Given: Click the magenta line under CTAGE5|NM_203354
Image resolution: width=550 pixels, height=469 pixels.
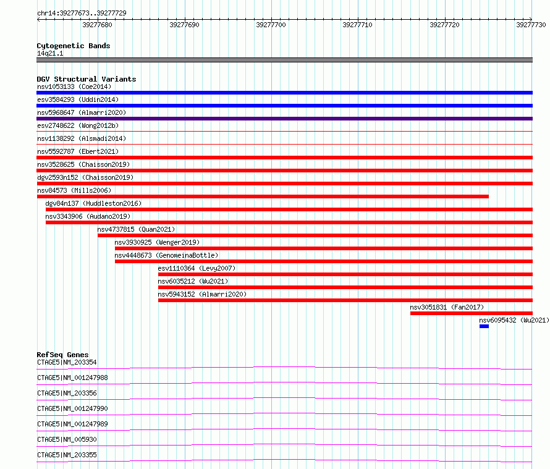Looking at the screenshot, I should tap(284, 368).
